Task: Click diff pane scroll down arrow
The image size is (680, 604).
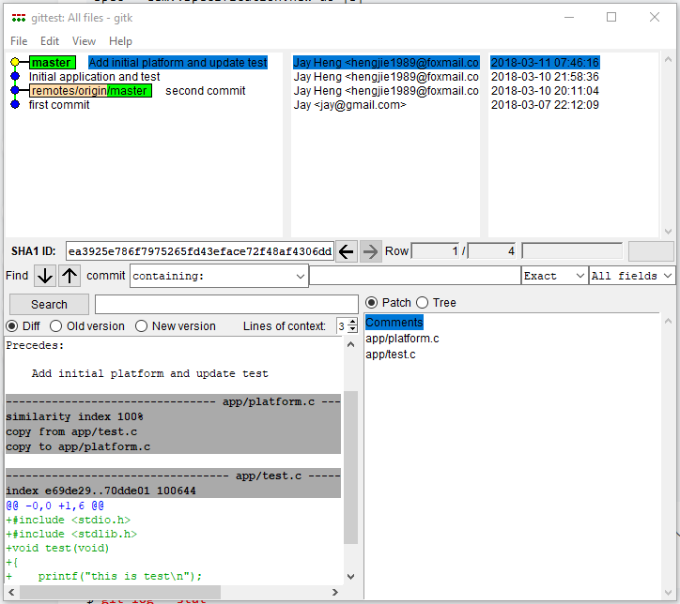Action: coord(351,576)
